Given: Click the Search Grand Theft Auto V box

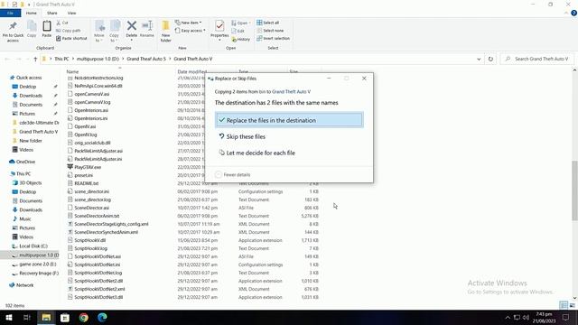Looking at the screenshot, I should click(538, 59).
